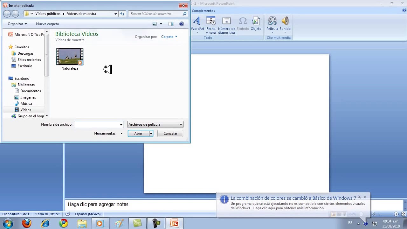Select Documentos library
This screenshot has width=407, height=229.
(28, 91)
